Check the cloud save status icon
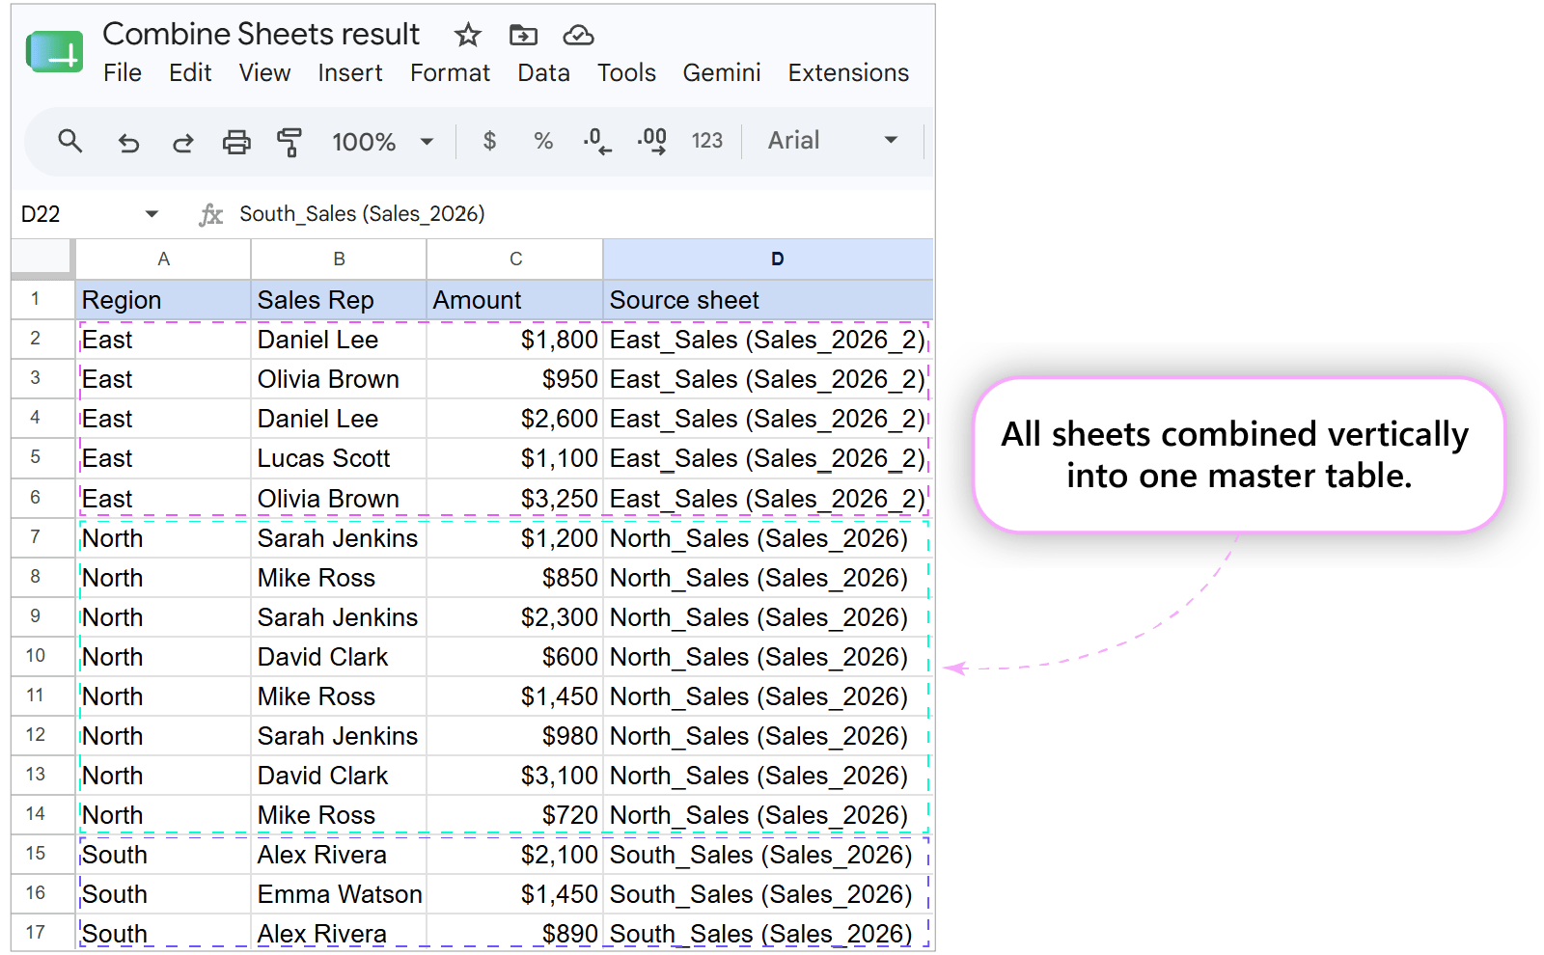The height and width of the screenshot is (955, 1544). [578, 36]
